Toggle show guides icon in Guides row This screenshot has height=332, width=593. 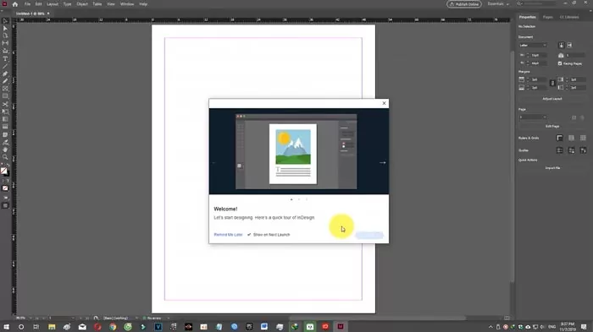pos(560,150)
